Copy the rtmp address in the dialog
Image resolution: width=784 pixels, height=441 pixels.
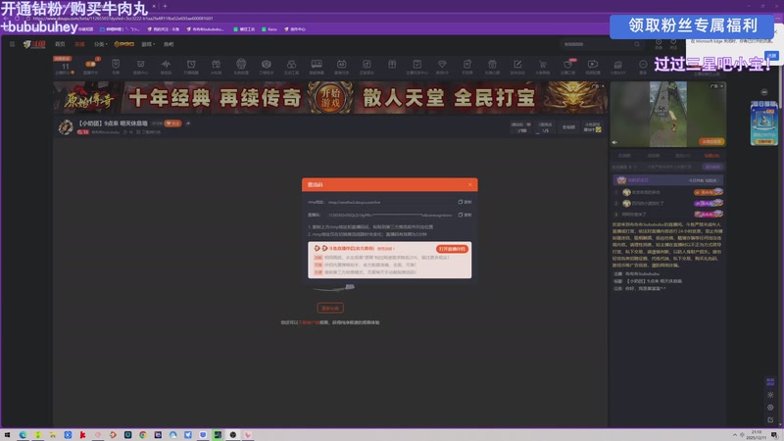click(465, 202)
